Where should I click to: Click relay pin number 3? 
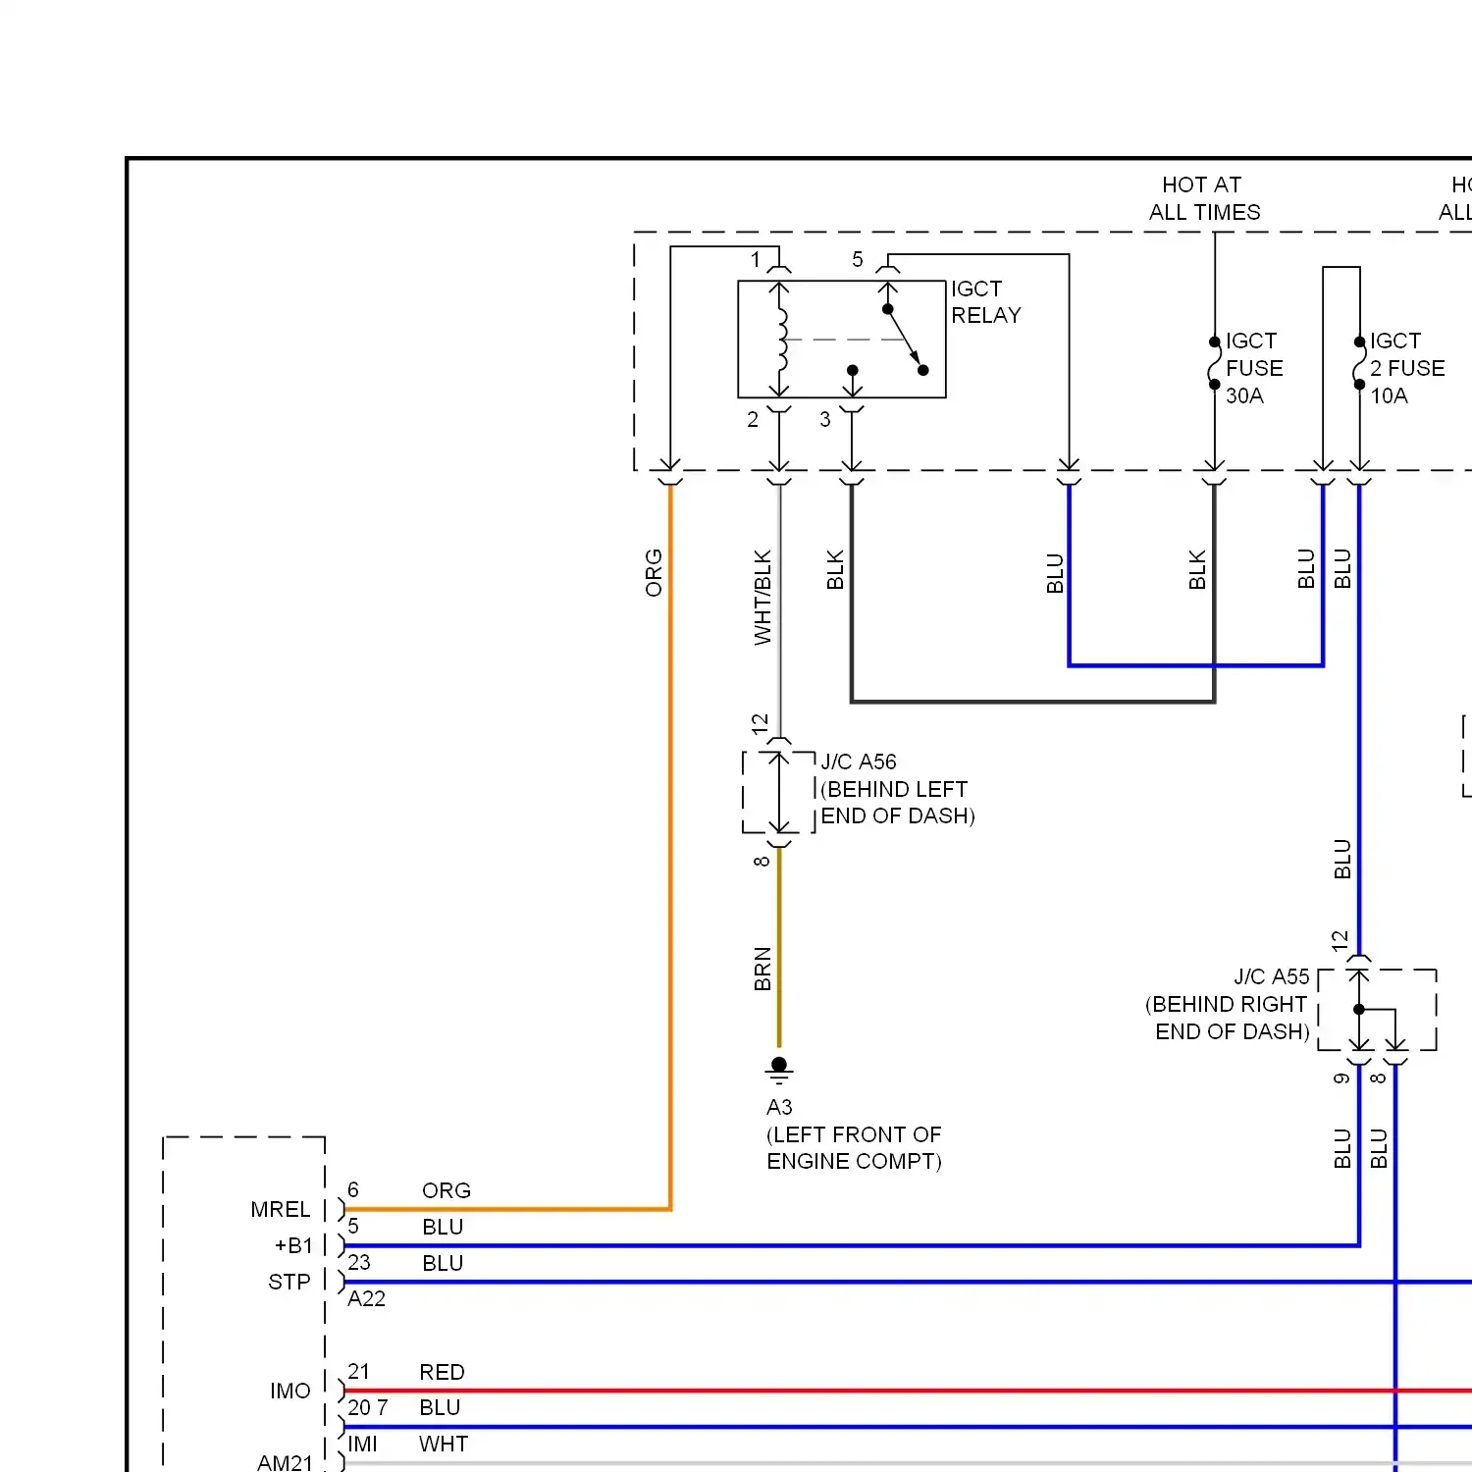(825, 419)
